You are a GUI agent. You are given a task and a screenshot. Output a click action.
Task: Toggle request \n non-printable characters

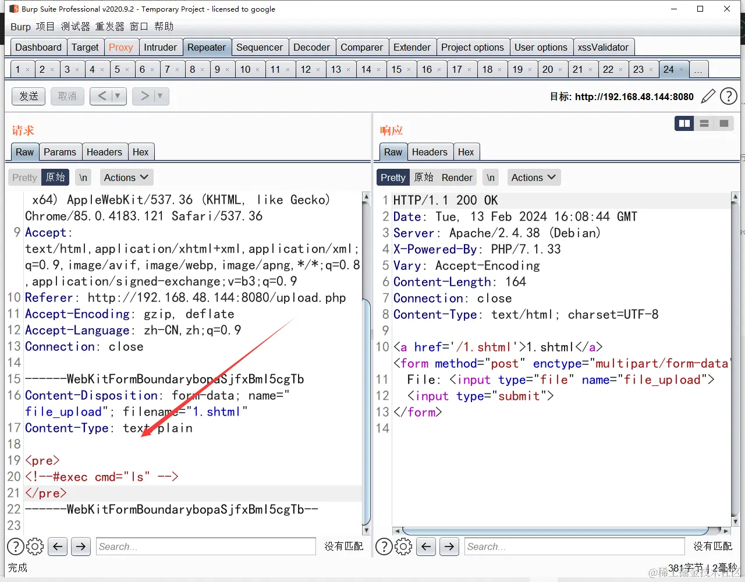pos(83,178)
